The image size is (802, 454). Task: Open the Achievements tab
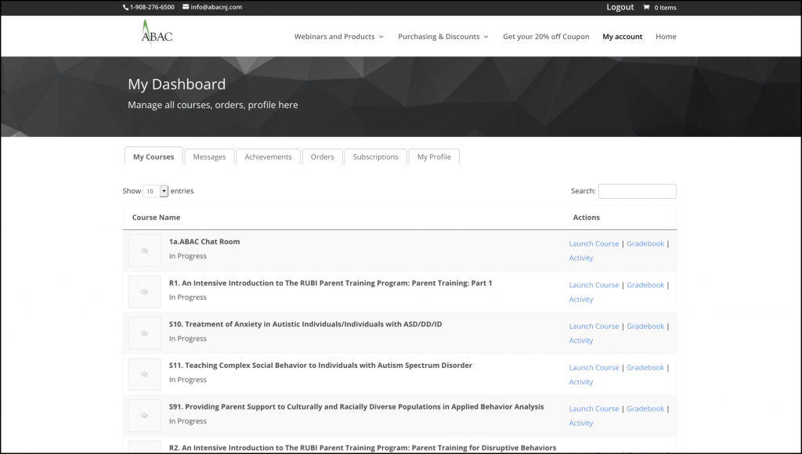pos(268,157)
